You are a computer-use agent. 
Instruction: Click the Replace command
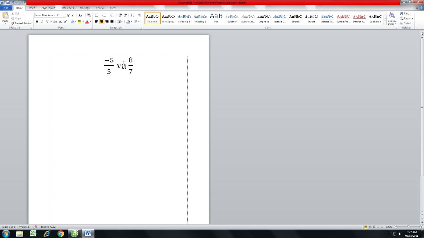click(407, 18)
